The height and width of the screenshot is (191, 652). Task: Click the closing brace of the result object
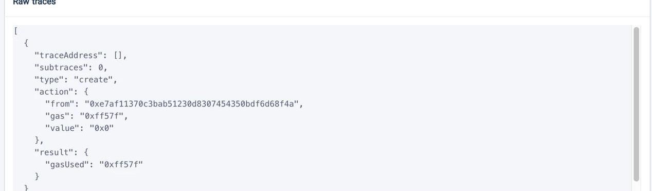pos(37,177)
